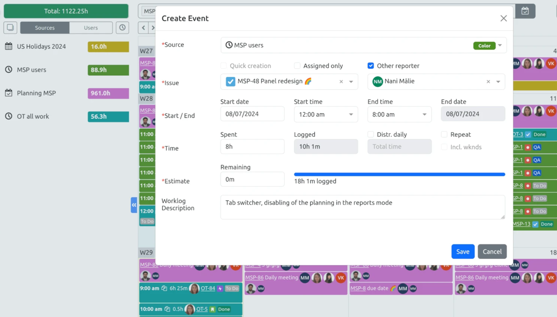Screen dimensions: 557x317
Task: Click the blue check icon beside MSP-13
Action: [x=536, y=224]
